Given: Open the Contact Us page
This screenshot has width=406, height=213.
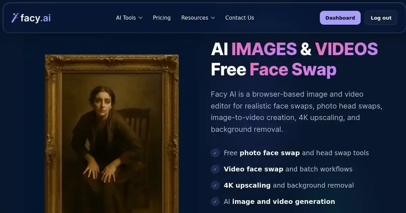Looking at the screenshot, I should coord(240,18).
